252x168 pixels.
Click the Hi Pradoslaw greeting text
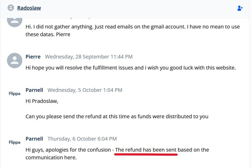coord(41,101)
